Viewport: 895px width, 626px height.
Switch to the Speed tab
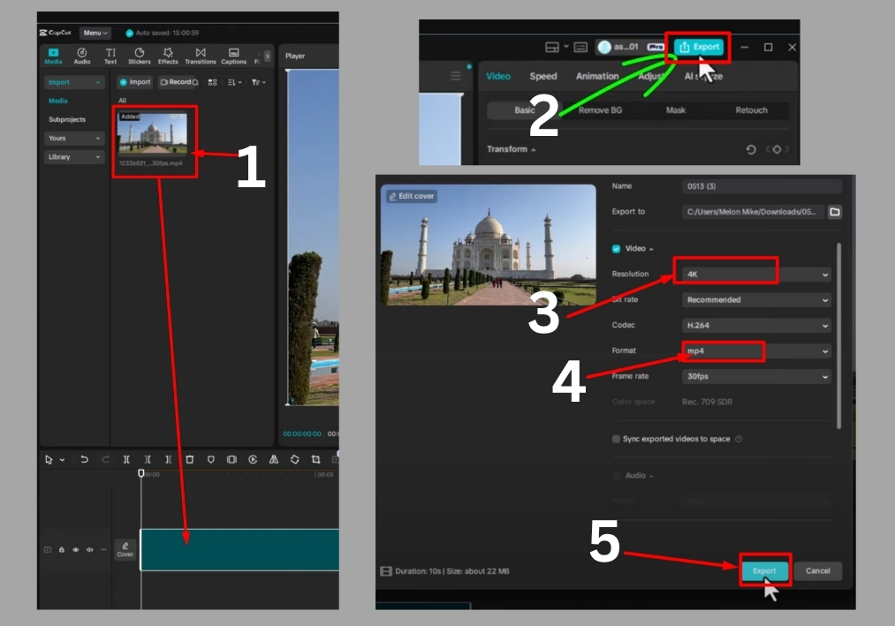point(542,76)
